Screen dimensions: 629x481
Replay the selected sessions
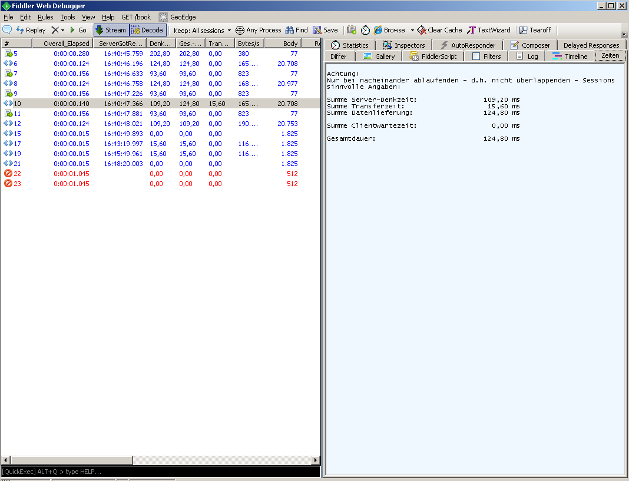[x=31, y=29]
